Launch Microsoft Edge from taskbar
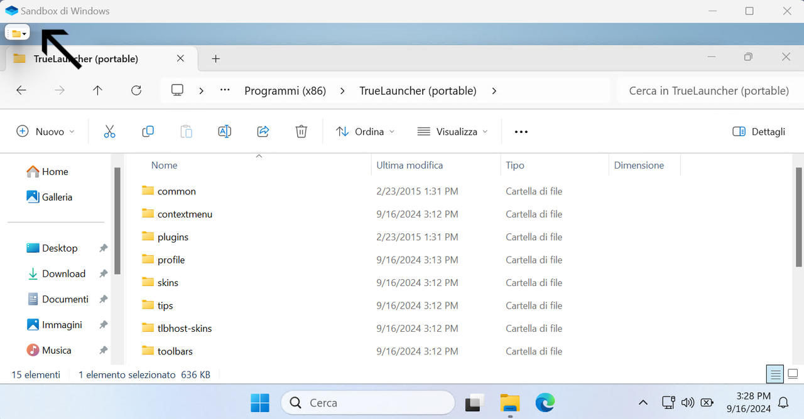Screen dimensions: 804x419 point(545,403)
